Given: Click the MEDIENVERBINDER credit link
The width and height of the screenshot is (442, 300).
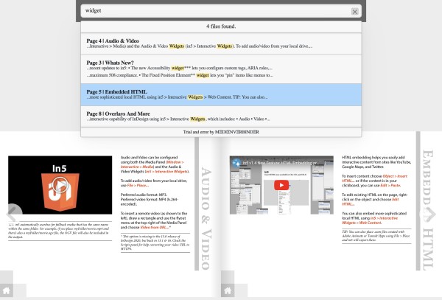Looking at the screenshot, I should pyautogui.click(x=236, y=132).
